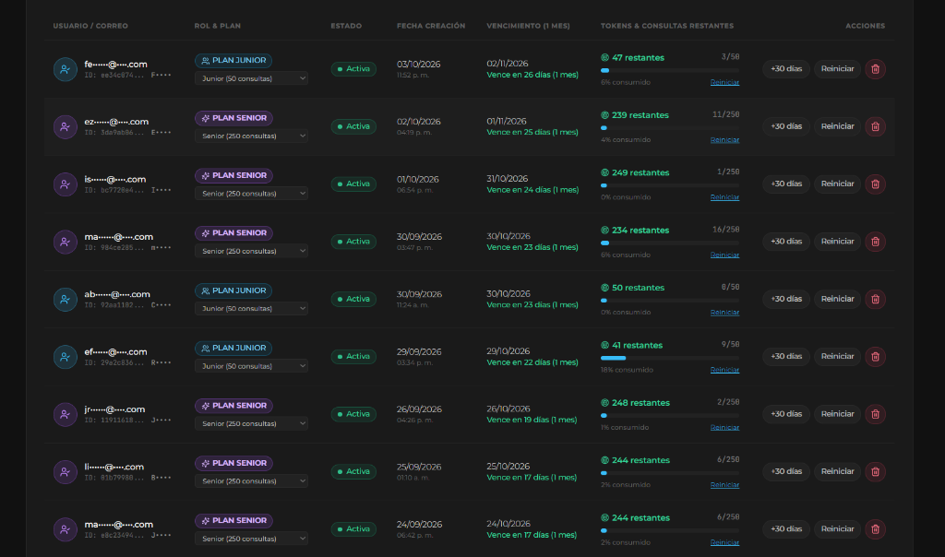The image size is (945, 557).
Task: Click Reiniciar button in li······@····.com row
Action: [x=837, y=471]
